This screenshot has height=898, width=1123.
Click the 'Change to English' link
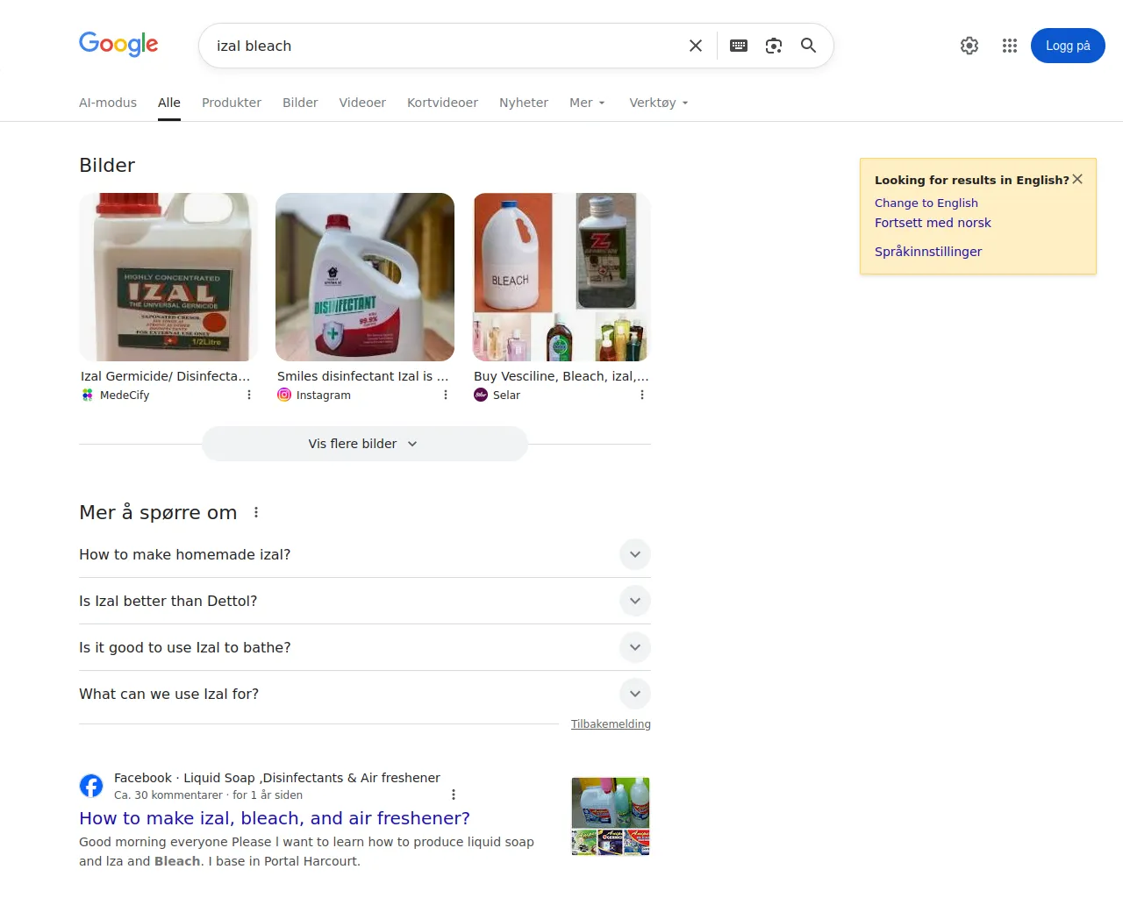click(x=926, y=203)
